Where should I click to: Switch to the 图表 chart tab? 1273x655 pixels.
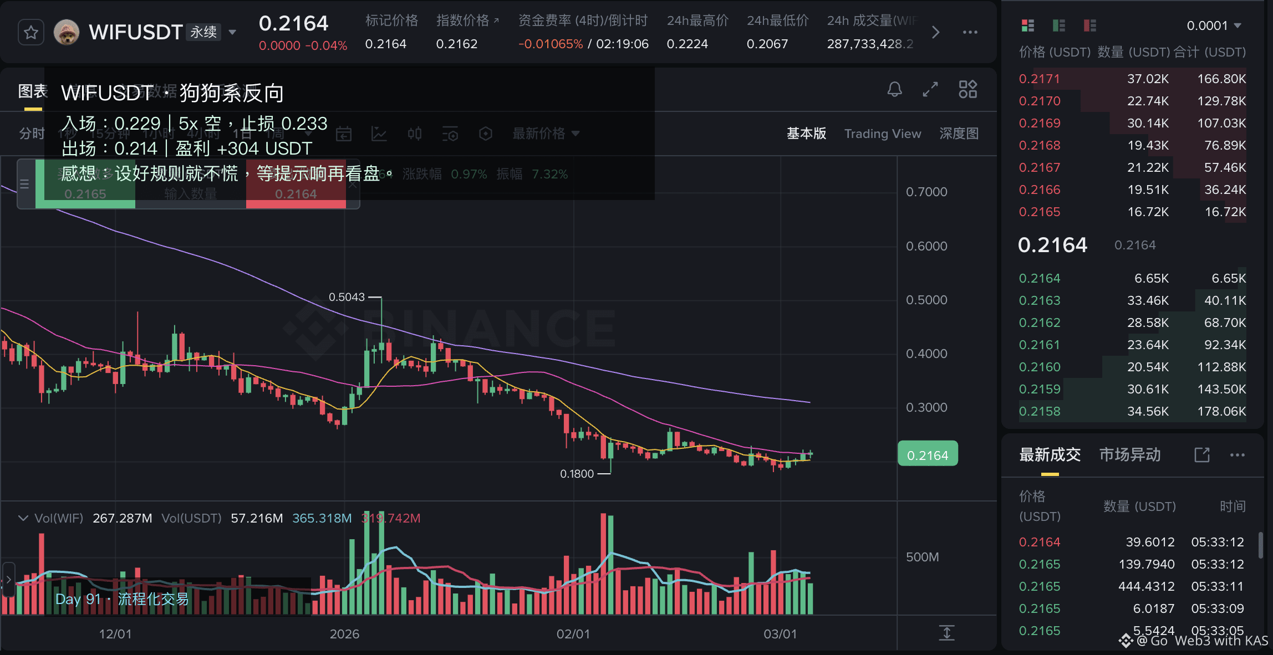tap(33, 91)
